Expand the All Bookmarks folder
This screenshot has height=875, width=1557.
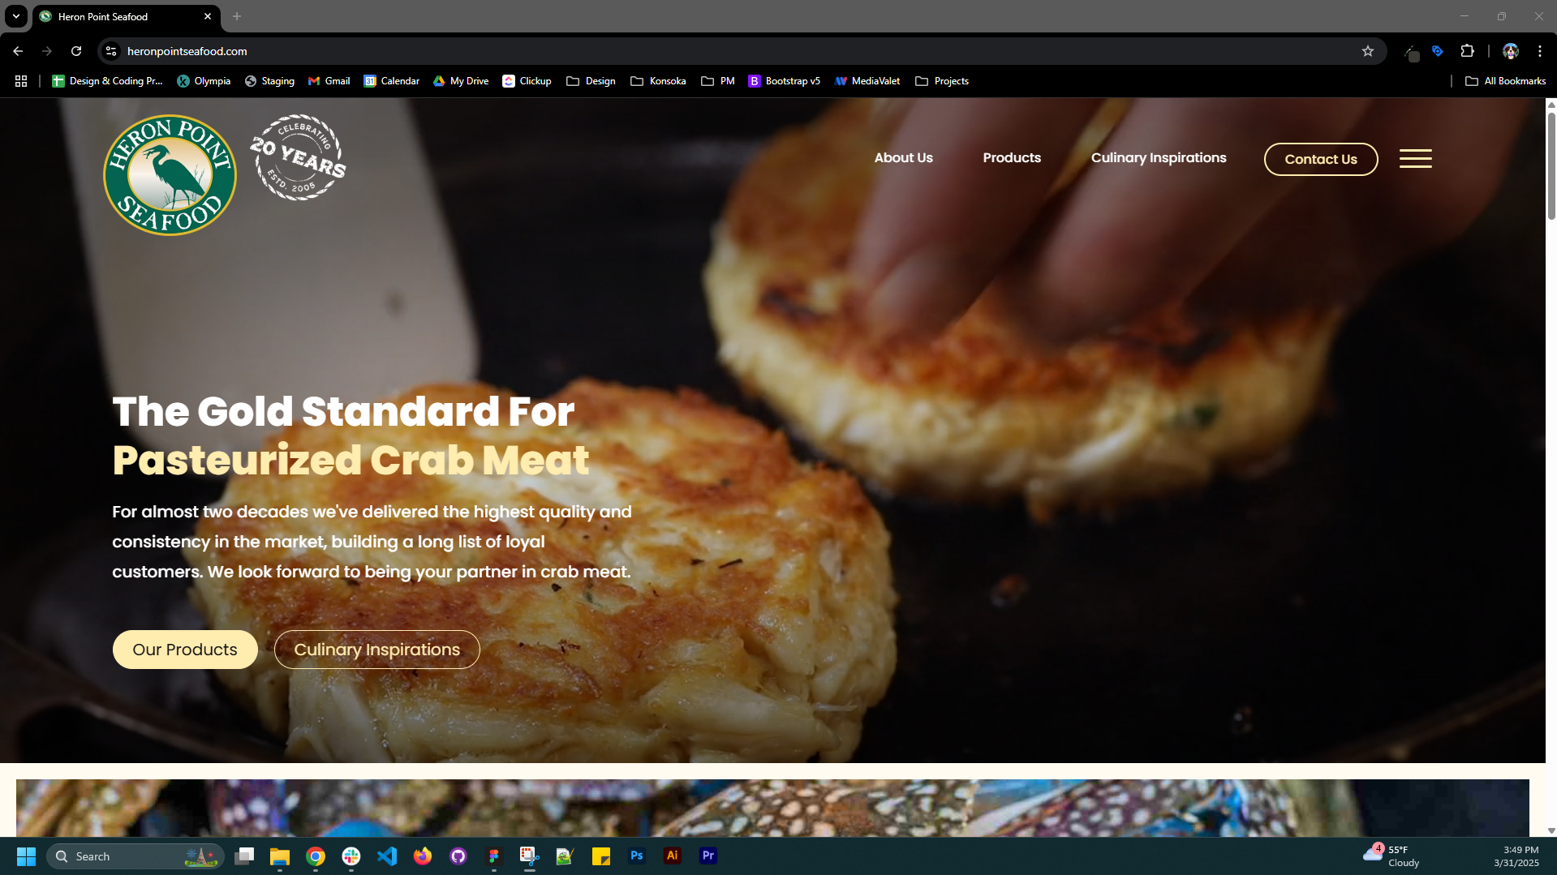tap(1505, 81)
